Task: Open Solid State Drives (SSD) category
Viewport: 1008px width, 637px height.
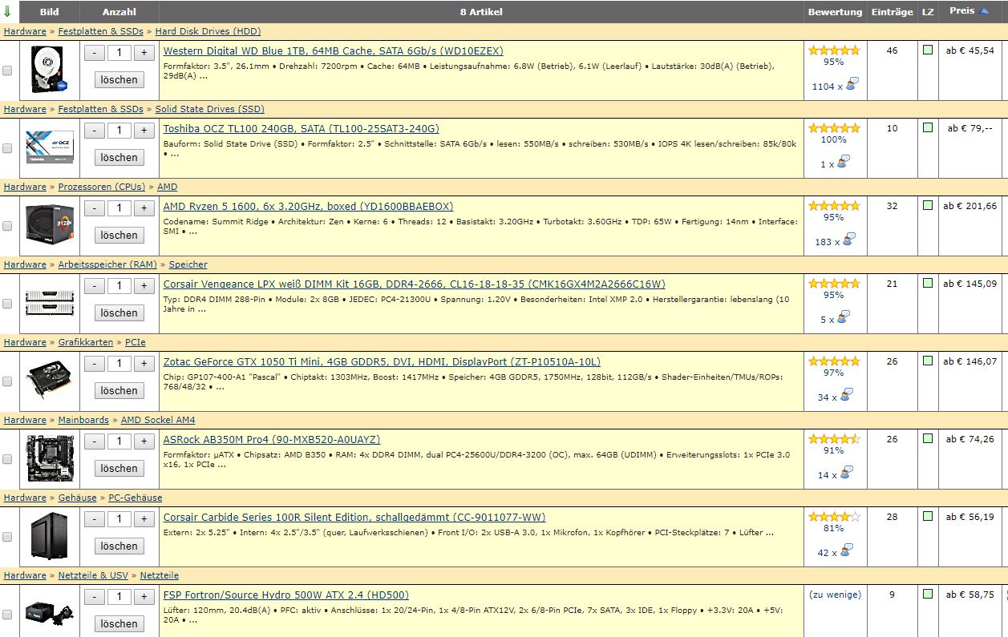Action: pyautogui.click(x=209, y=109)
